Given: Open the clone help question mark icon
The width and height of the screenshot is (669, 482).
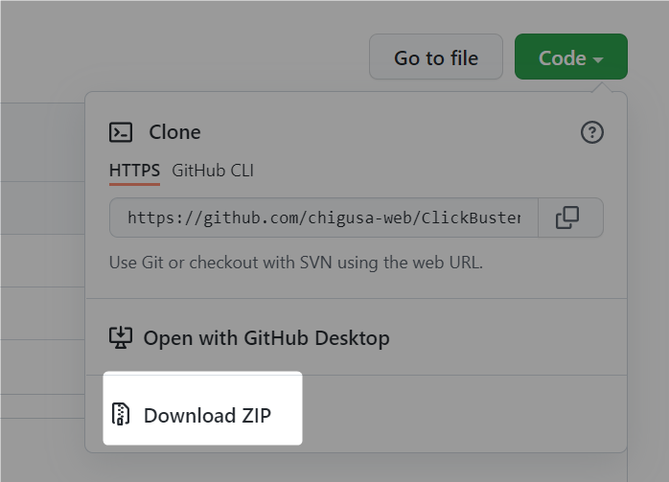Looking at the screenshot, I should (591, 132).
